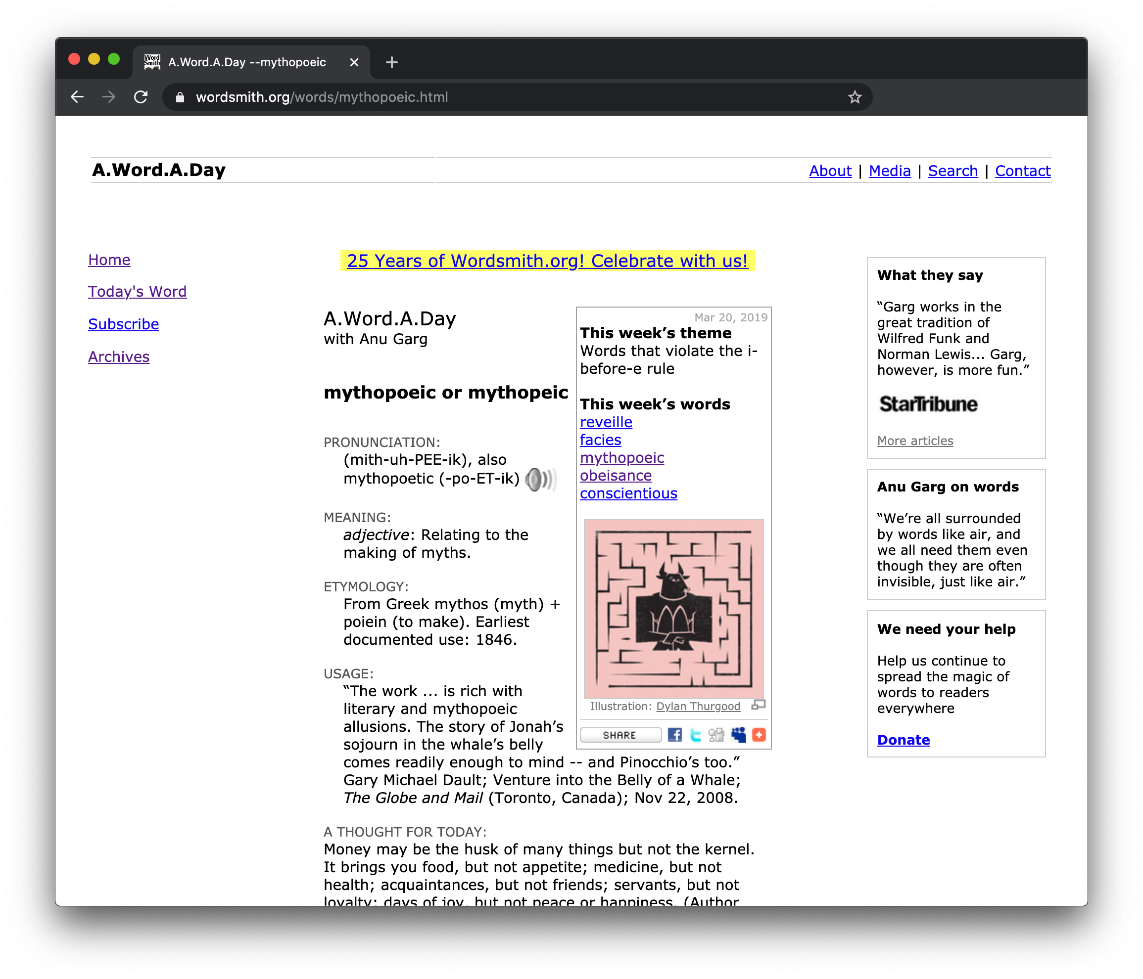Click the mythopoeic or mythopeic heading
The height and width of the screenshot is (979, 1143).
click(446, 392)
